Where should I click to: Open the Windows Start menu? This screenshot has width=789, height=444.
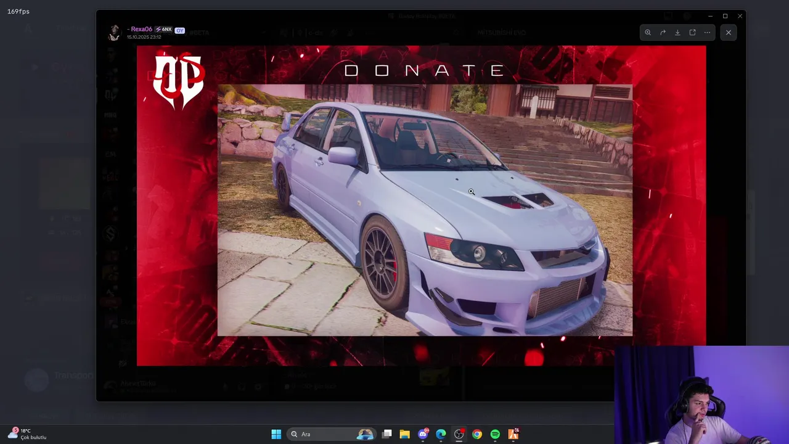coord(276,434)
